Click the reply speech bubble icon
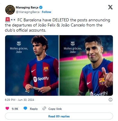 (x=25, y=108)
